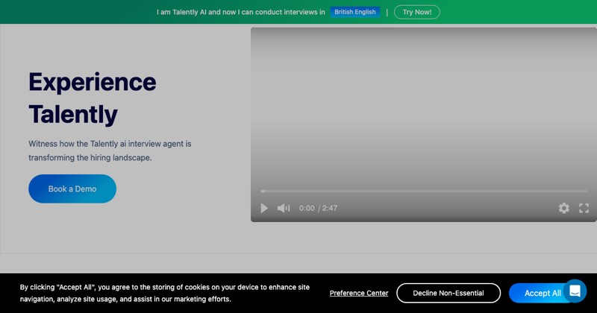The image size is (597, 313).
Task: Select the British English language badge
Action: point(355,12)
